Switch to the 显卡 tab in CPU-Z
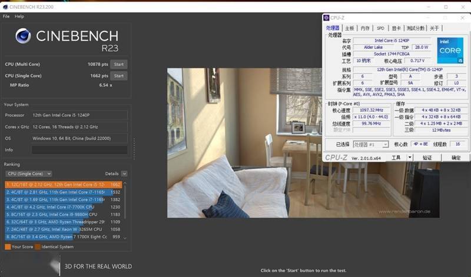This screenshot has width=471, height=277. [396, 28]
